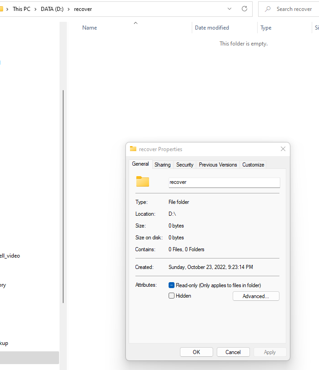Click folder icon in Properties title bar
The width and height of the screenshot is (319, 370).
pos(133,149)
